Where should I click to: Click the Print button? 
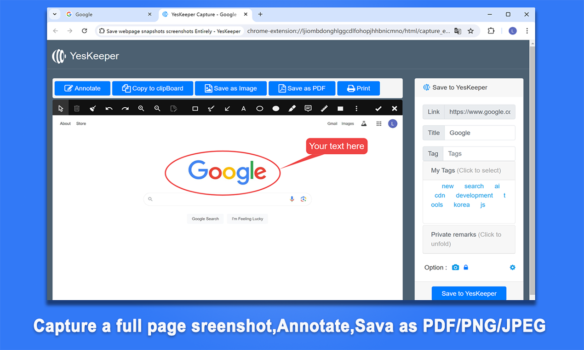(x=358, y=88)
